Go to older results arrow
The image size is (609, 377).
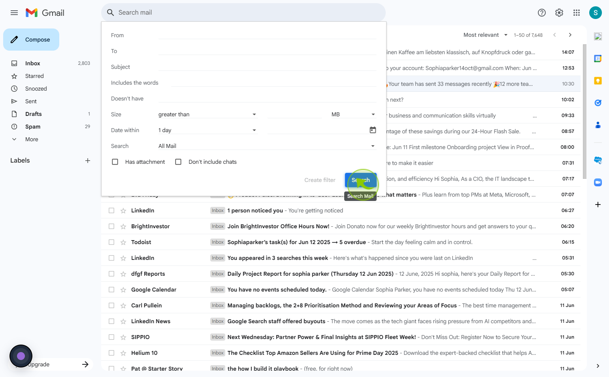point(570,35)
